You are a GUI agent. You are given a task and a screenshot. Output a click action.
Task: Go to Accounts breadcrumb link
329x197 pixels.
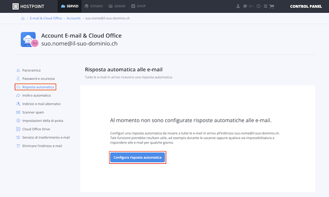coord(74,18)
